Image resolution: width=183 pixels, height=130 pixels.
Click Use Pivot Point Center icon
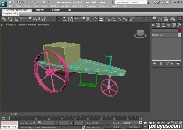pos(88,19)
